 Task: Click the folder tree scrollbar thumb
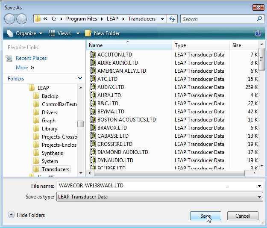[80, 124]
